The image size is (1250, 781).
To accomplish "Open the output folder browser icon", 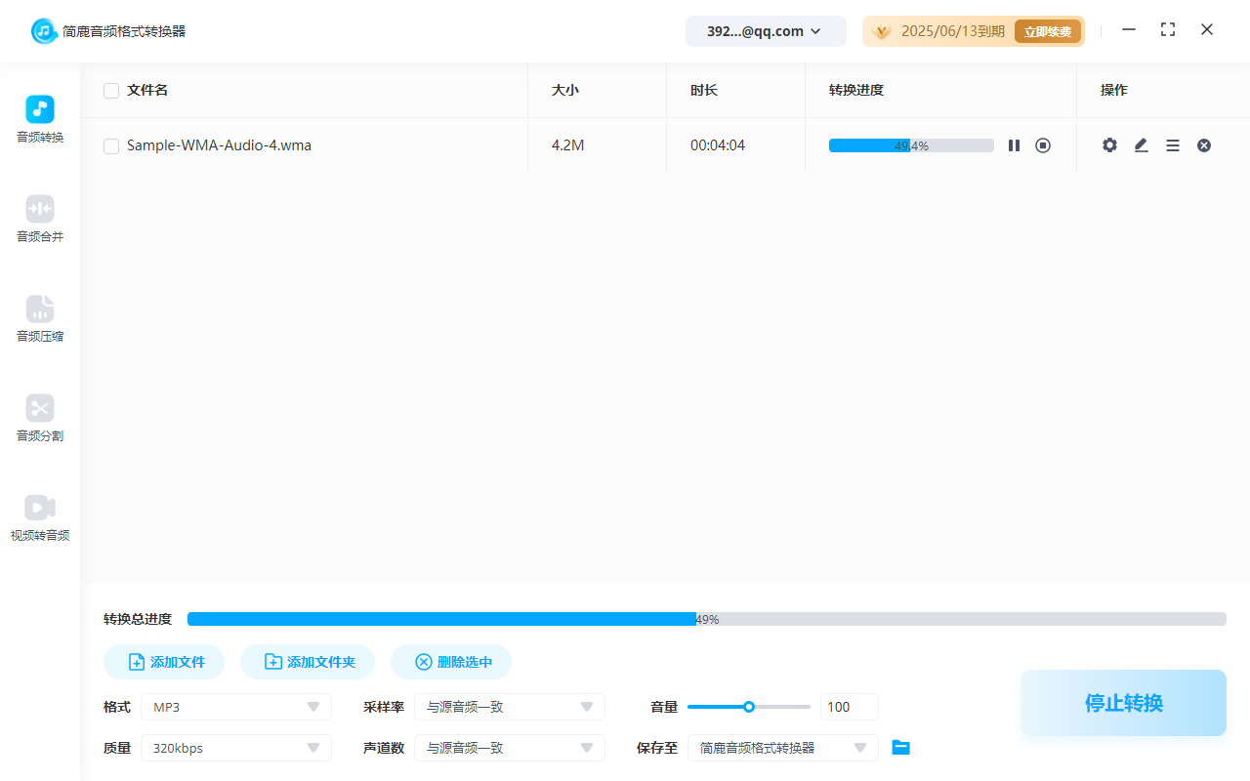I will tap(900, 747).
